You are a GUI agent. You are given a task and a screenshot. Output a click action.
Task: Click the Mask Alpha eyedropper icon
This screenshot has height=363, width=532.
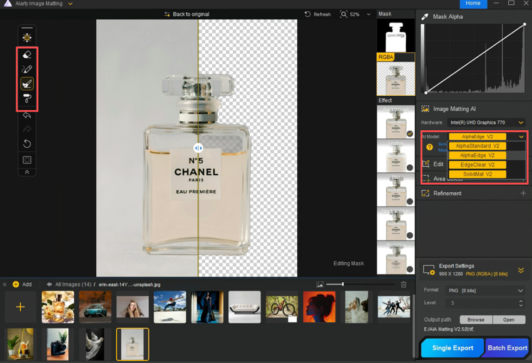click(x=424, y=17)
